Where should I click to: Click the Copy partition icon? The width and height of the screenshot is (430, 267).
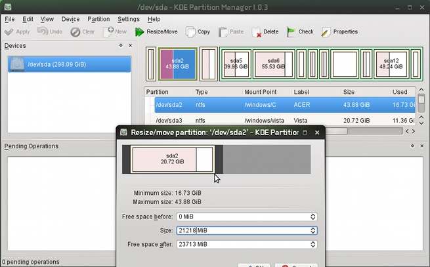pos(190,31)
